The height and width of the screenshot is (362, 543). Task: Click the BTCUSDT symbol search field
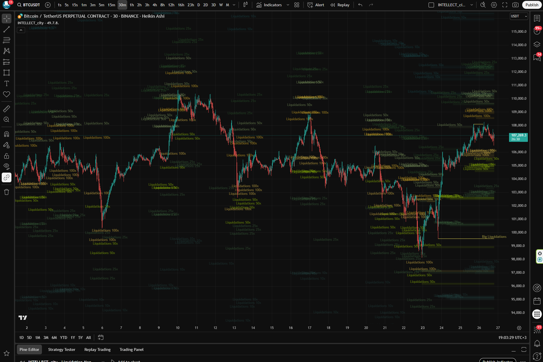point(29,5)
